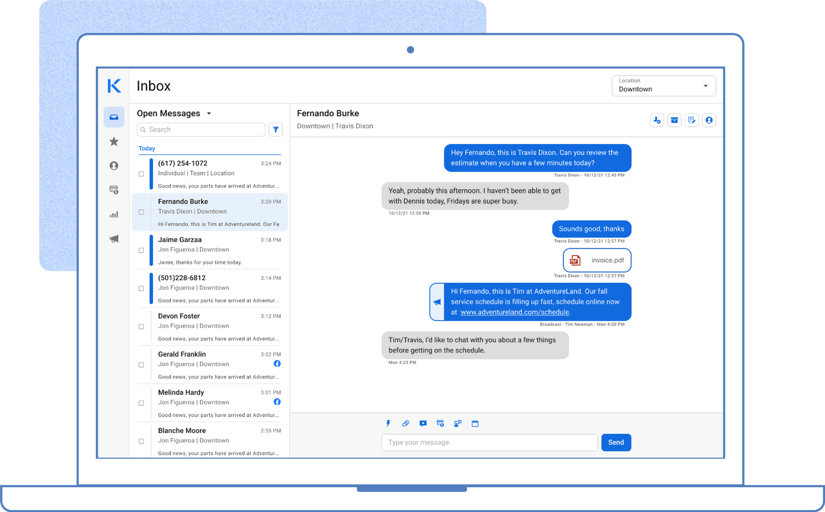Select the checkbox beside Devon Foster

(x=141, y=326)
